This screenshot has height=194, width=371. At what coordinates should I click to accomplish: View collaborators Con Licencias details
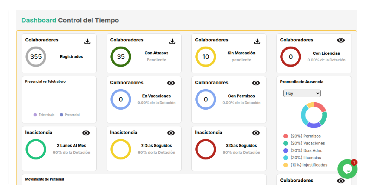(x=341, y=40)
